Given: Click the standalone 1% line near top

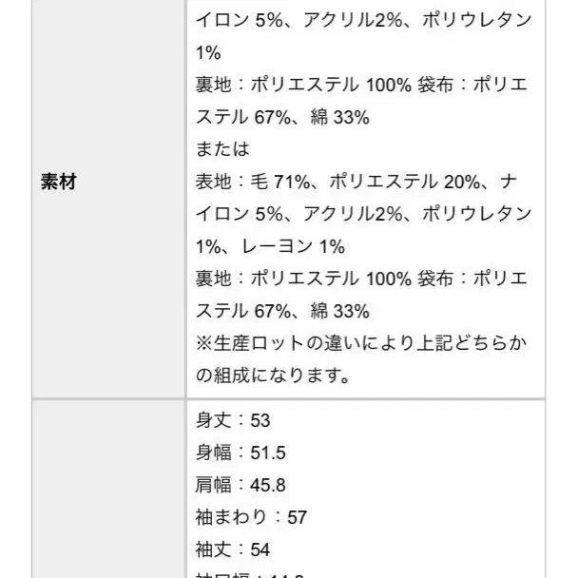Looking at the screenshot, I should pos(208,52).
